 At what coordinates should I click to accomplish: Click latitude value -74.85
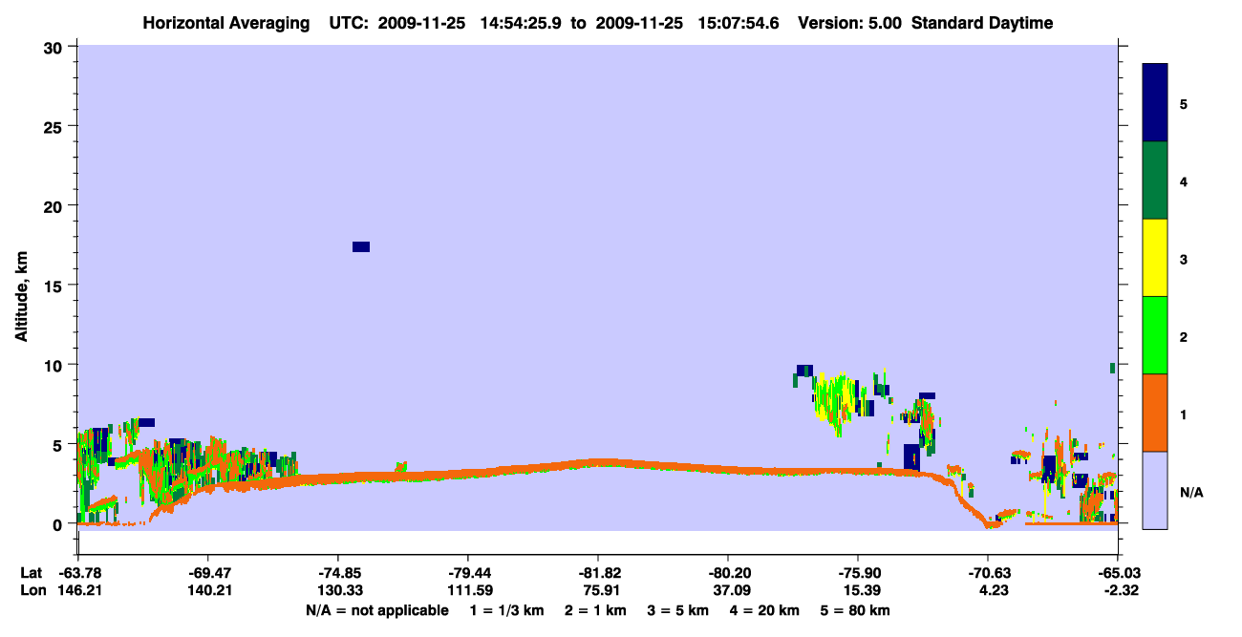tap(338, 573)
